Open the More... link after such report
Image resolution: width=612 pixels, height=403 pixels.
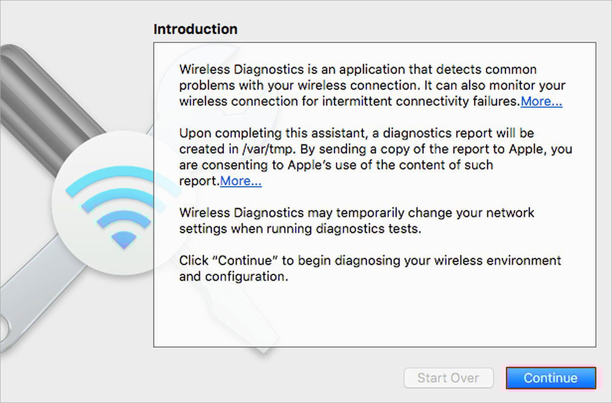tap(241, 181)
